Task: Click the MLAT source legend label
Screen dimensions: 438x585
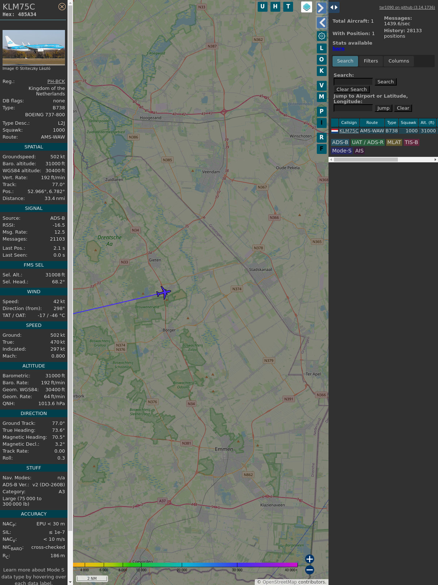Action: (x=394, y=142)
